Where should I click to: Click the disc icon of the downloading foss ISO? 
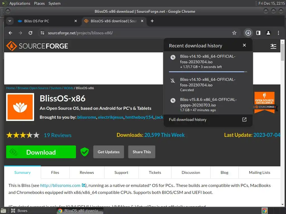point(173,57)
